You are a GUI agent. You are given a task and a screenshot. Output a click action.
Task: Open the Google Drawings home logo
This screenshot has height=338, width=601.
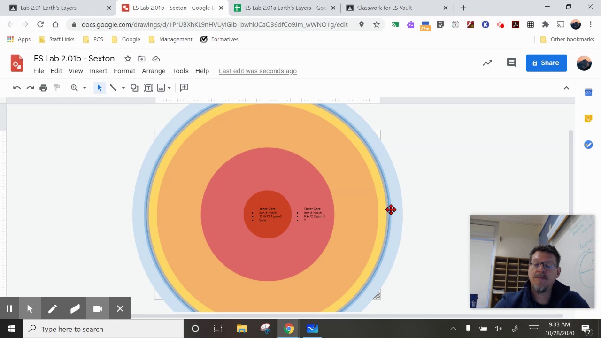coord(17,63)
